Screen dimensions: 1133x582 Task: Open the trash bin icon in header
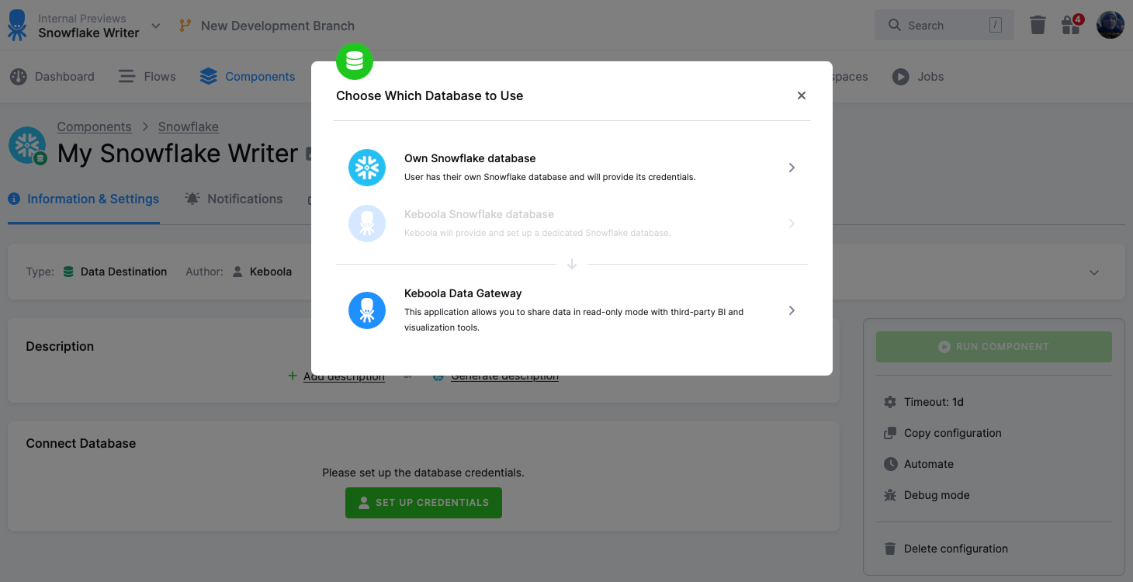pos(1038,26)
